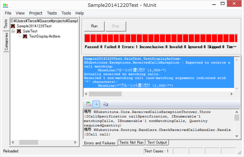
Task: Click the Stop button
Action: click(116, 26)
